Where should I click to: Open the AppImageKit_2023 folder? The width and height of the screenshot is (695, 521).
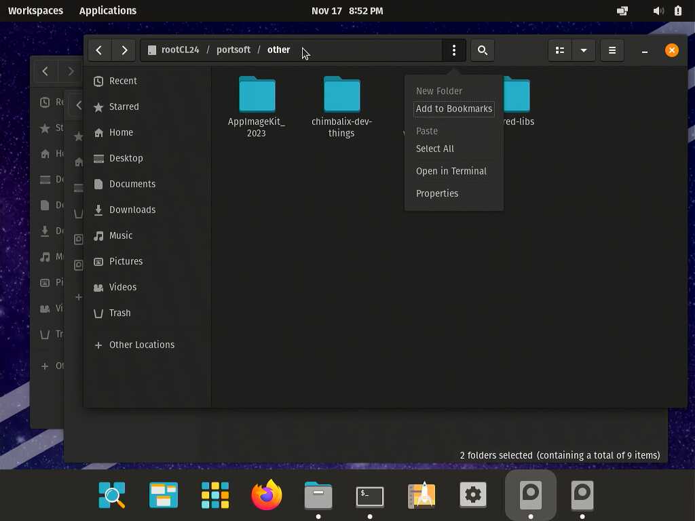click(x=257, y=96)
